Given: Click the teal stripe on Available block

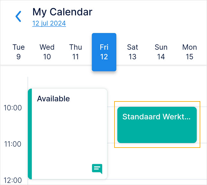Looking at the screenshot, I should coord(30,134).
